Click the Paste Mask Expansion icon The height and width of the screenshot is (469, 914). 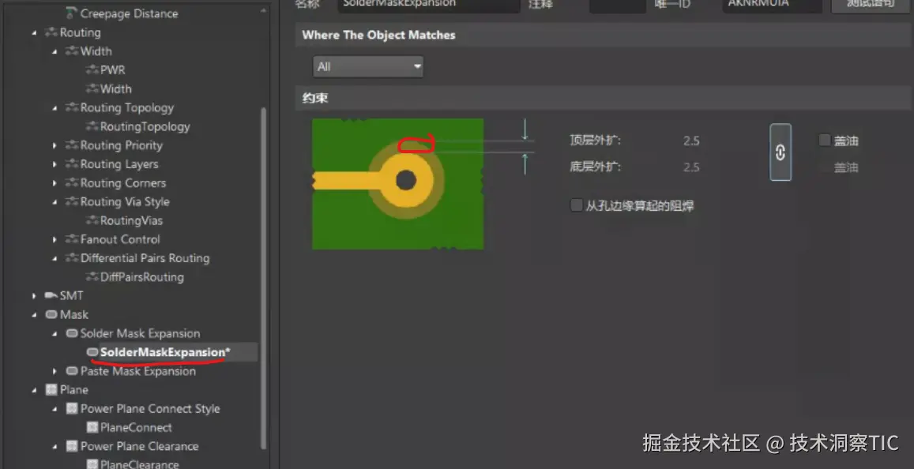coord(72,371)
